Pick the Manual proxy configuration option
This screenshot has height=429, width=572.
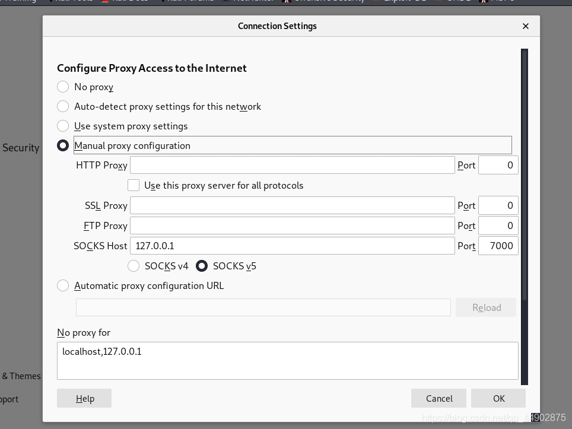pos(63,146)
